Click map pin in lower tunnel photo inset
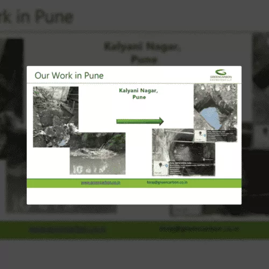The image size is (269, 269). pos(160,165)
